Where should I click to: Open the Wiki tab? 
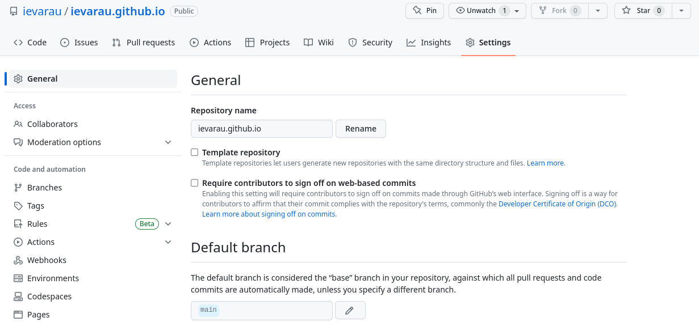pyautogui.click(x=319, y=43)
